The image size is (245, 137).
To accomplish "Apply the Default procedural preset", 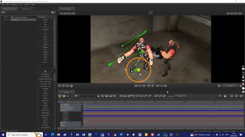I will point(45,20).
